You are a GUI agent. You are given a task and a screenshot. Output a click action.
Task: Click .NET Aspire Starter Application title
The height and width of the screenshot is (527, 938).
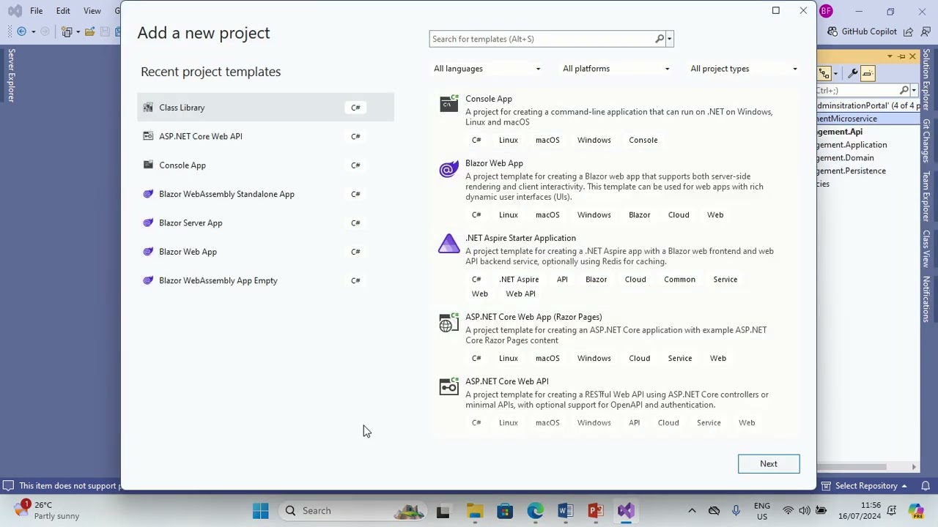(x=520, y=238)
